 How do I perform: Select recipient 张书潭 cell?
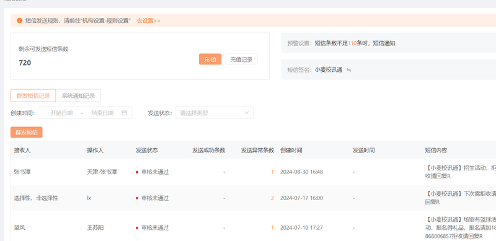click(x=22, y=172)
